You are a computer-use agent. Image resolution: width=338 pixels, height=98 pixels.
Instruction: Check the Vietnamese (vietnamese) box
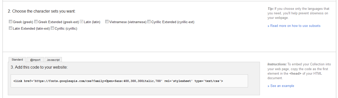pos(107,22)
